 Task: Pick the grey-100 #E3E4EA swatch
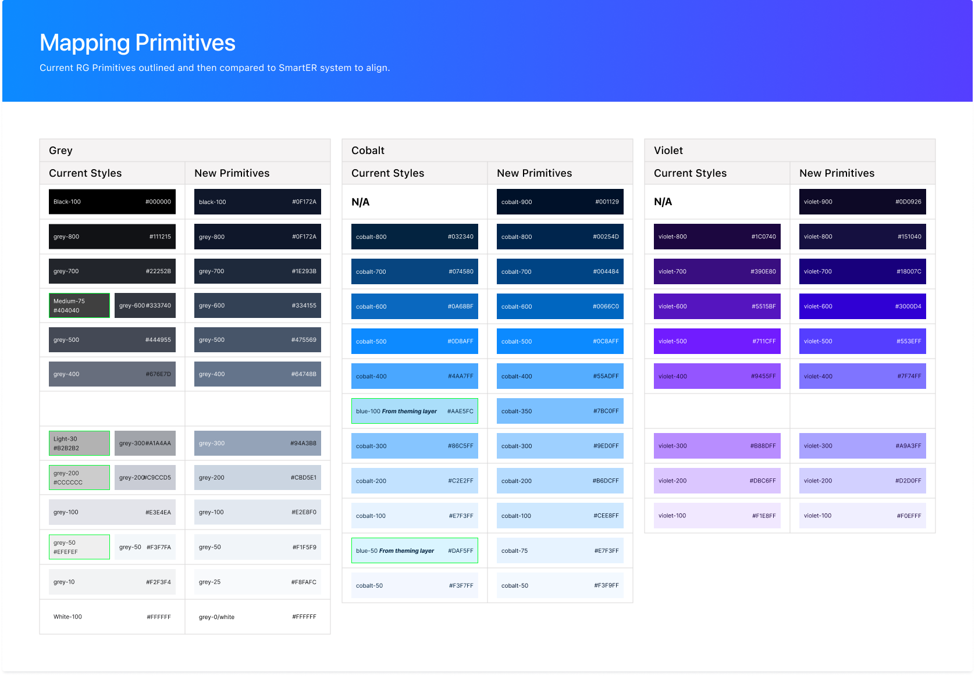click(x=112, y=512)
